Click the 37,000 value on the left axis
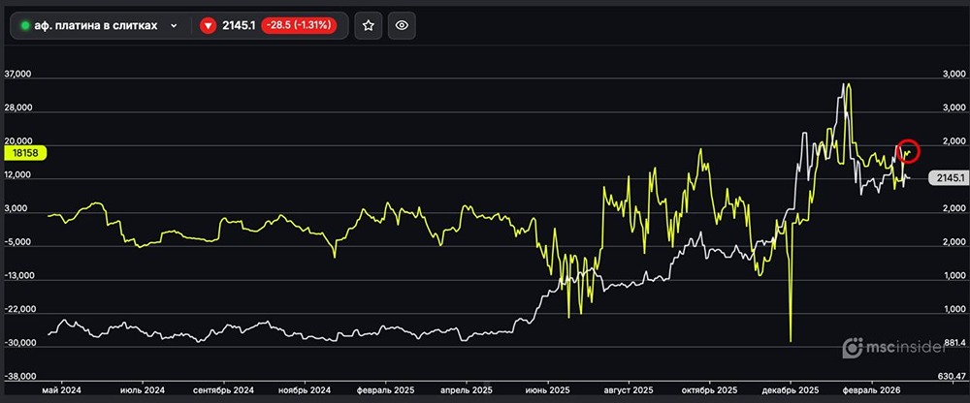Screen dimensions: 970x403 pos(19,75)
